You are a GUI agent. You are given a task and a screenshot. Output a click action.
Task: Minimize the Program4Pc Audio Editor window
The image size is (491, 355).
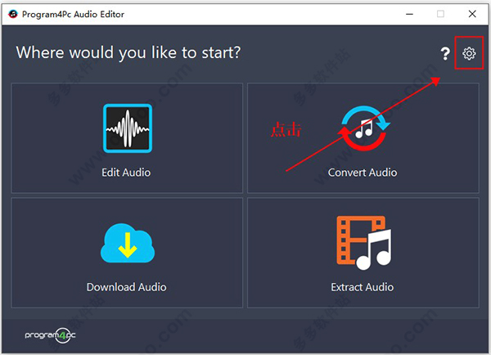coord(410,14)
